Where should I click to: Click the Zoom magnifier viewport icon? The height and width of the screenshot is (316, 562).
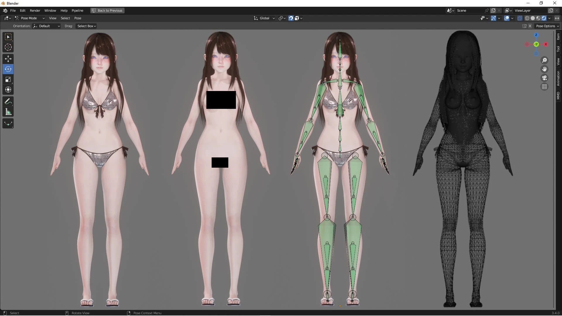tap(544, 60)
